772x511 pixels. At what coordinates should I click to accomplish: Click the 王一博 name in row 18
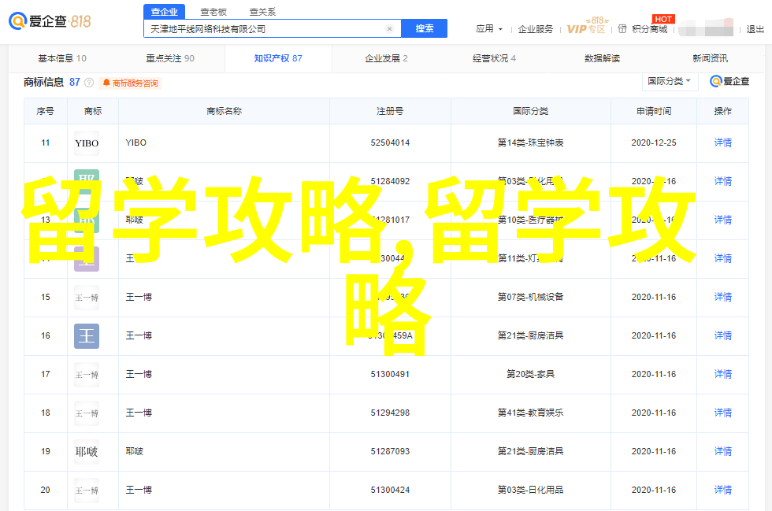click(x=139, y=413)
